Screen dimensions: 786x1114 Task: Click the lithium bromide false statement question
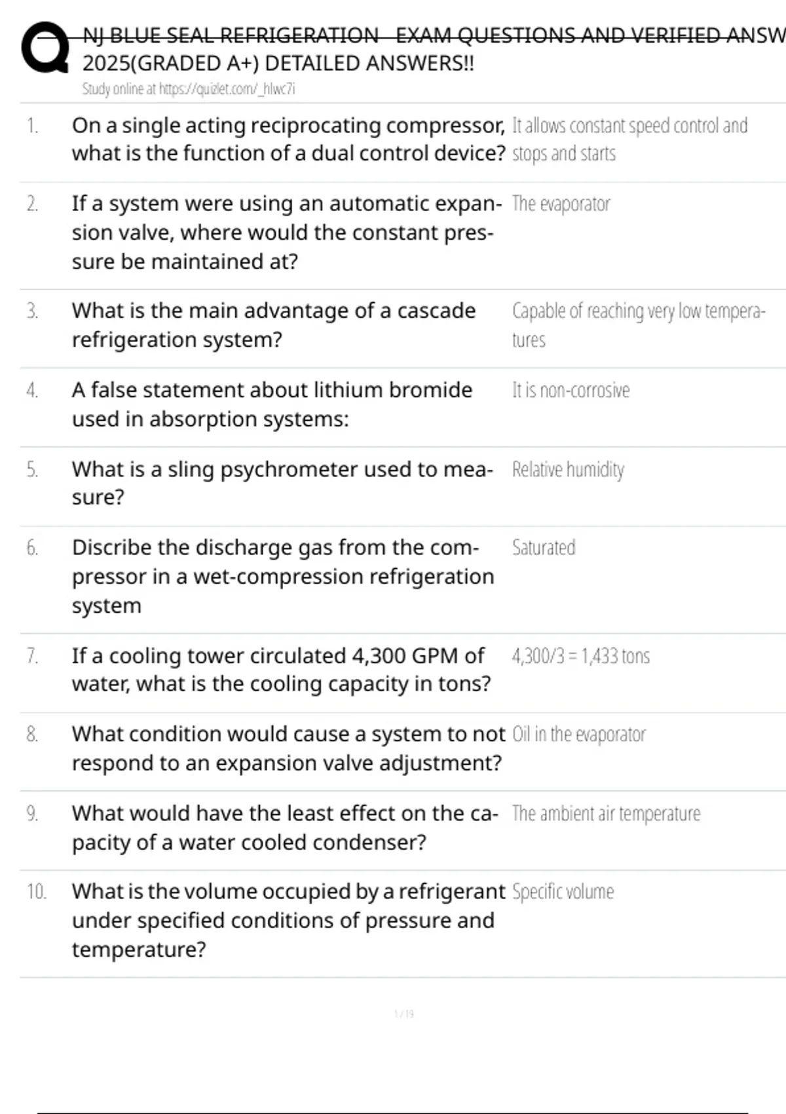272,404
